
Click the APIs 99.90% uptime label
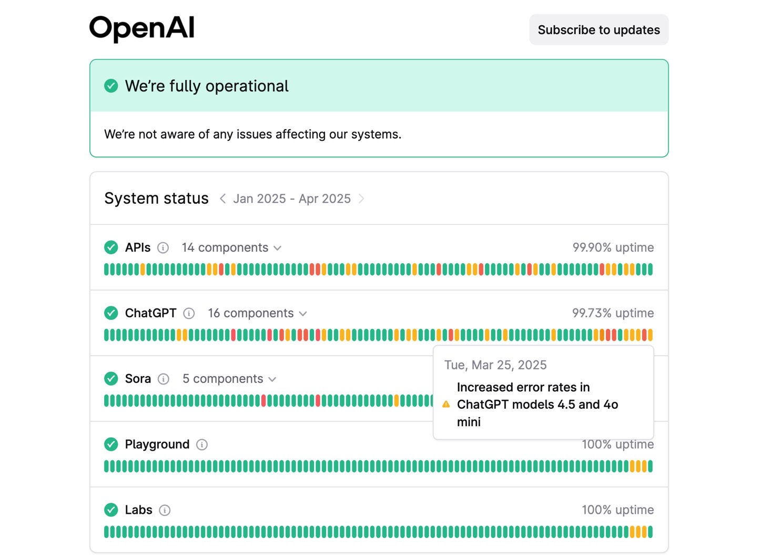click(613, 247)
